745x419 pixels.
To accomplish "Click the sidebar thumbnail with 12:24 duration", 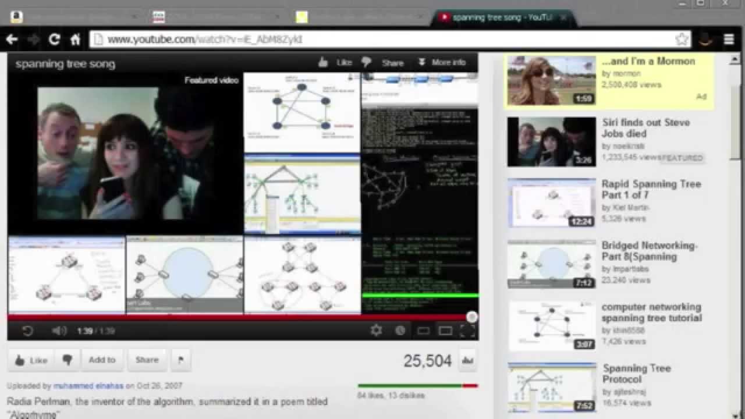I will (551, 203).
